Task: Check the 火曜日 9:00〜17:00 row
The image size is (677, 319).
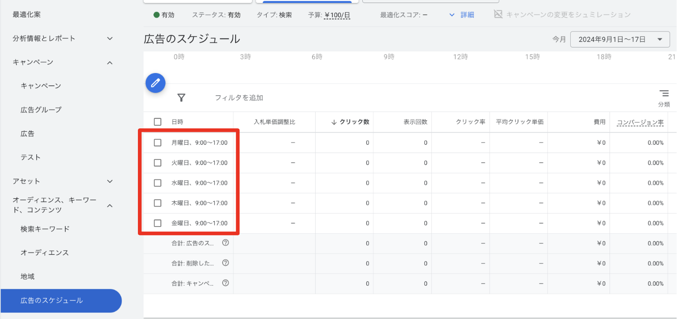Action: pyautogui.click(x=158, y=163)
